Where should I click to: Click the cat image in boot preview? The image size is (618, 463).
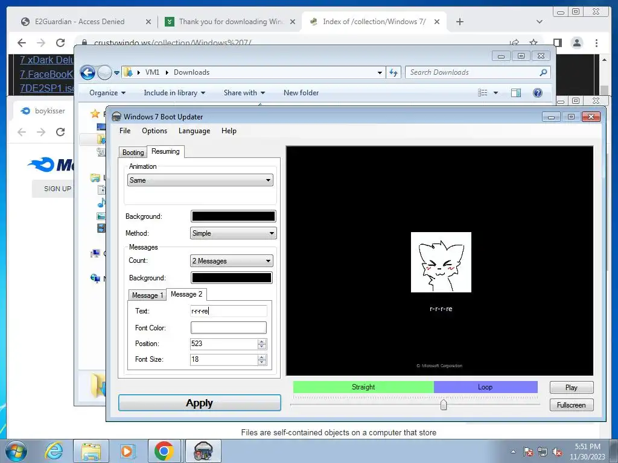(x=441, y=262)
